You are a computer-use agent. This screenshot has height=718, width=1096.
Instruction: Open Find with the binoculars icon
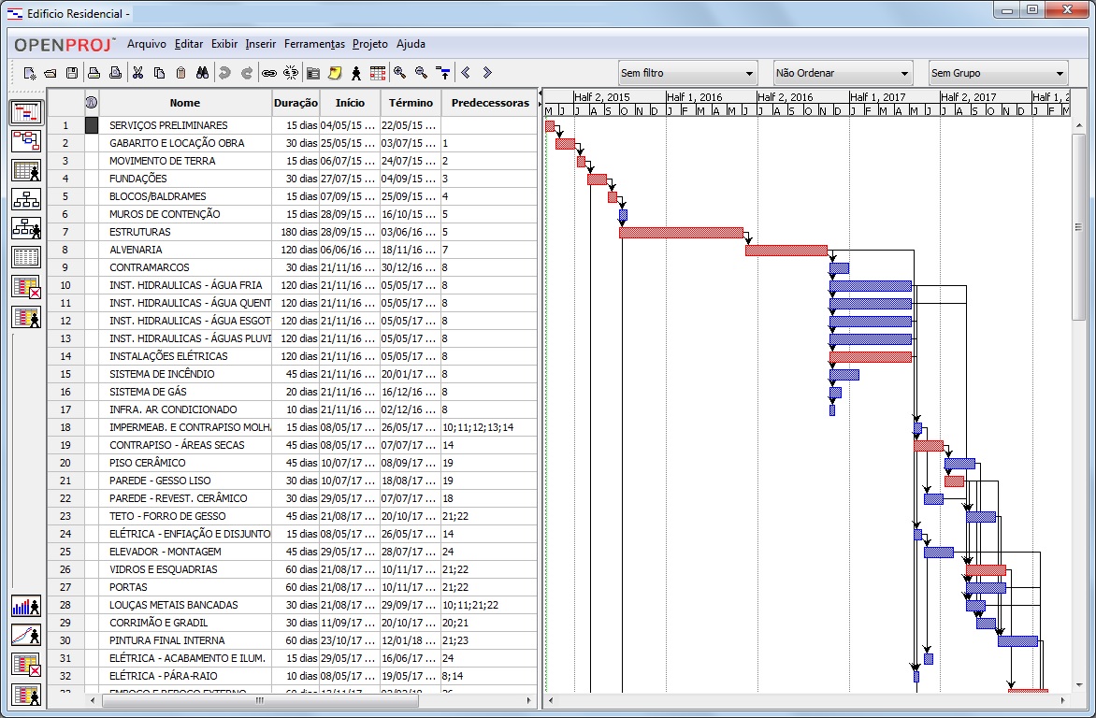201,73
